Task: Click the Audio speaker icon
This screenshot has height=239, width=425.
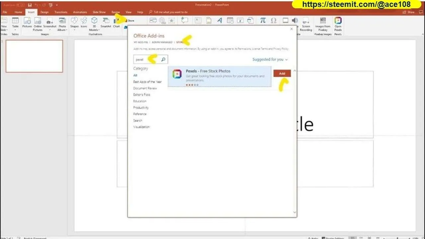Action: (x=295, y=21)
